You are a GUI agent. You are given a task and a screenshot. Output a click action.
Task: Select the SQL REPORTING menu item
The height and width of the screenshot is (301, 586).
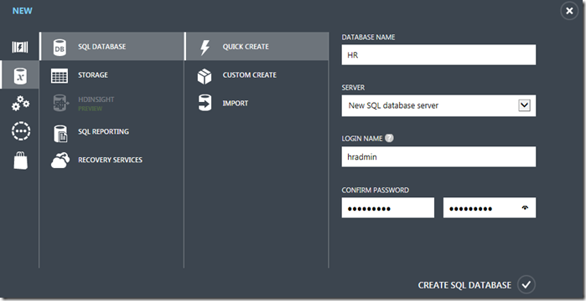pos(111,132)
